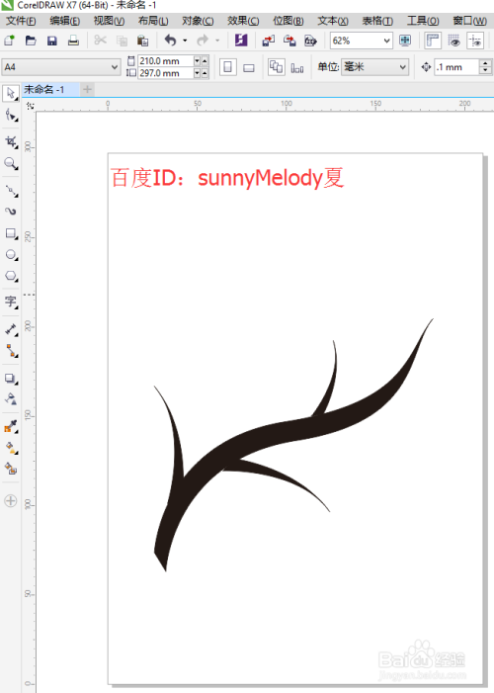Open the 布局(L) menu
This screenshot has width=494, height=693.
[153, 21]
